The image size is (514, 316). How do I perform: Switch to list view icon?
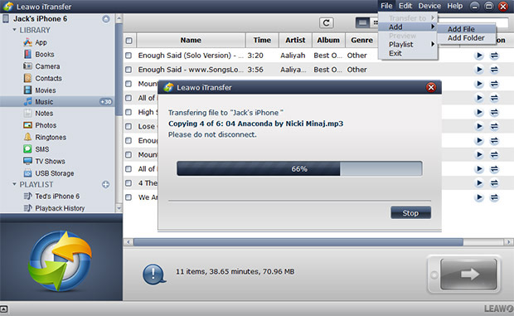point(362,22)
